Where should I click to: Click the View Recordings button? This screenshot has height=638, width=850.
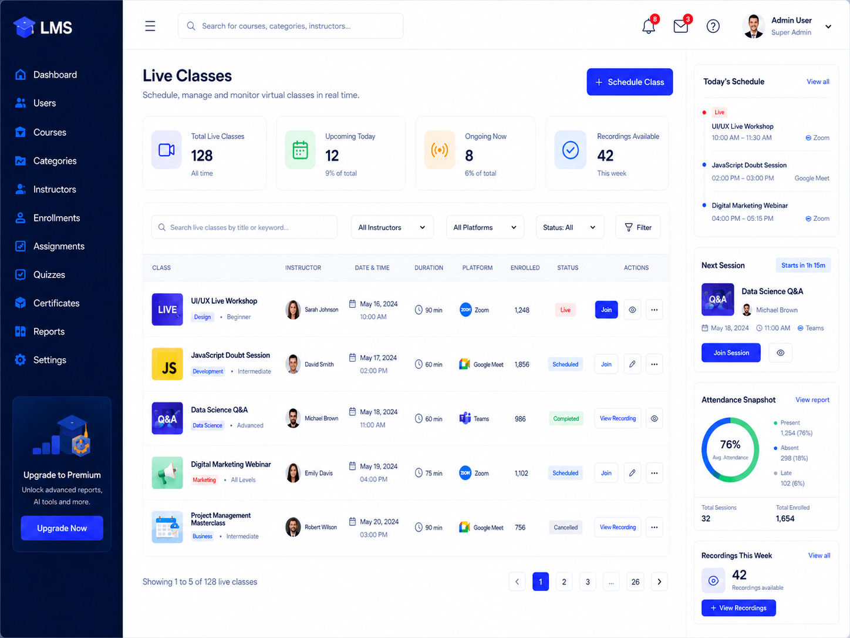(738, 608)
